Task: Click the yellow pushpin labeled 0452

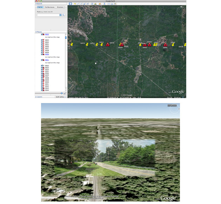Action: (97, 45)
